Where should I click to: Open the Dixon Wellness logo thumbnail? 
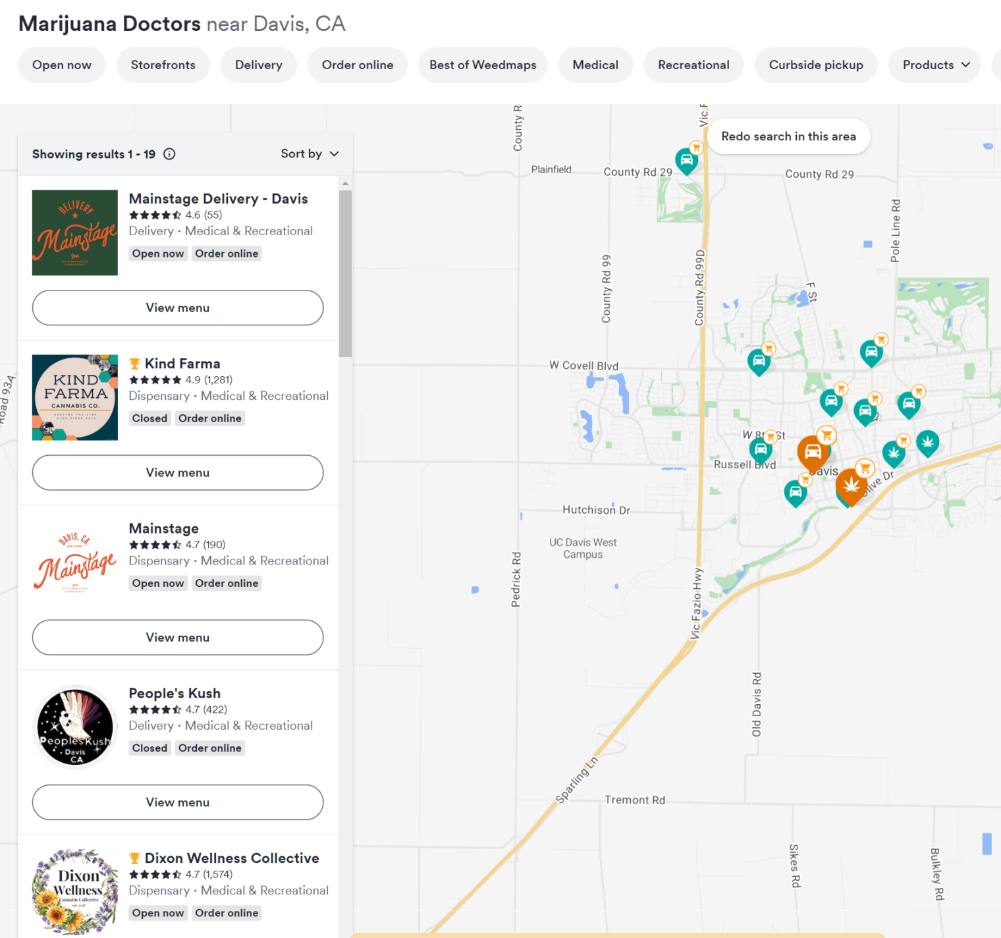(x=75, y=891)
